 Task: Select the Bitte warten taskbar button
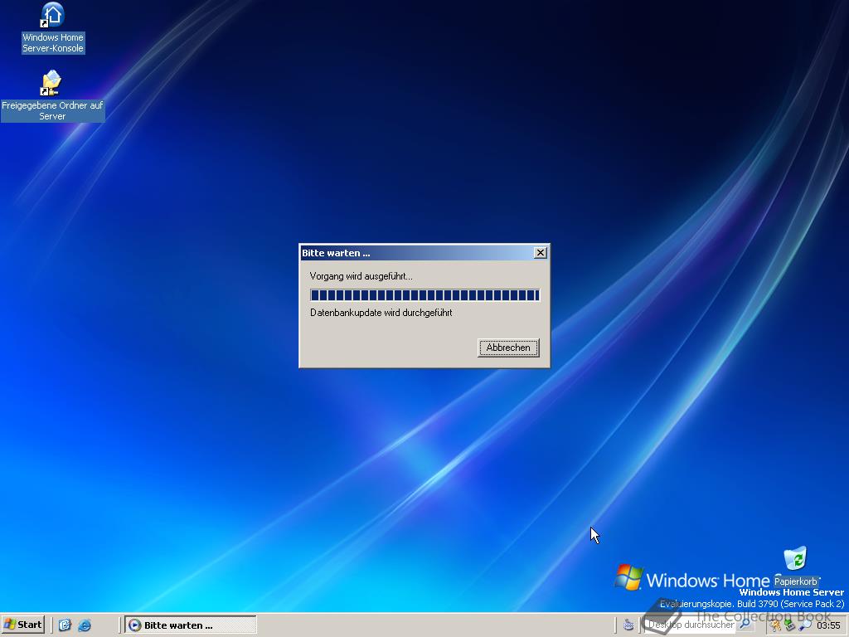click(190, 625)
